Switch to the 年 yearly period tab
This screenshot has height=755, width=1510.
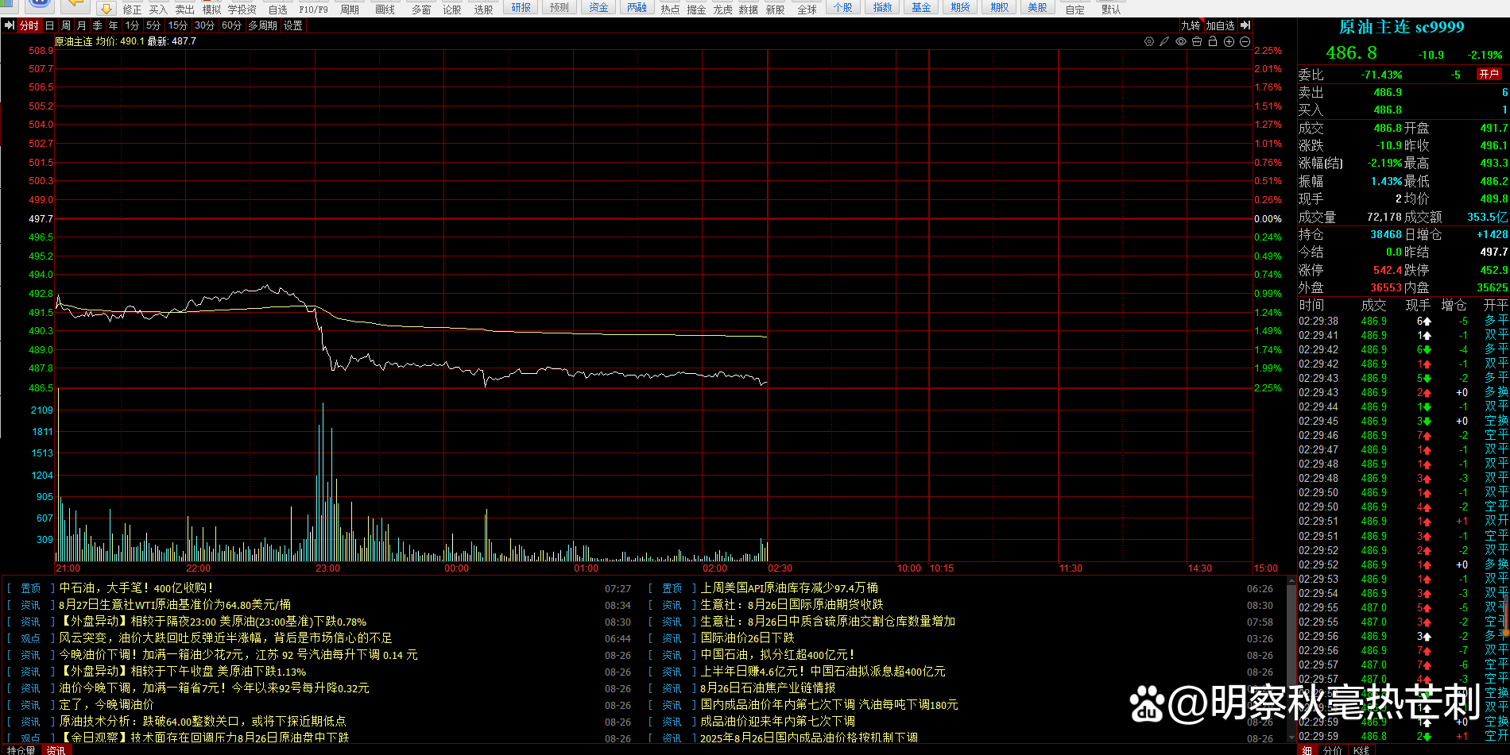pyautogui.click(x=114, y=25)
